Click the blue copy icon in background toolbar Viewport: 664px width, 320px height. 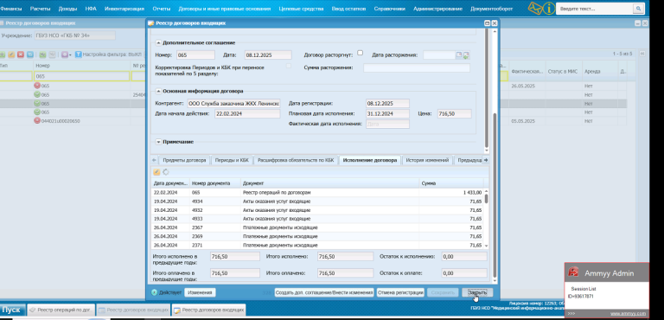tap(29, 54)
